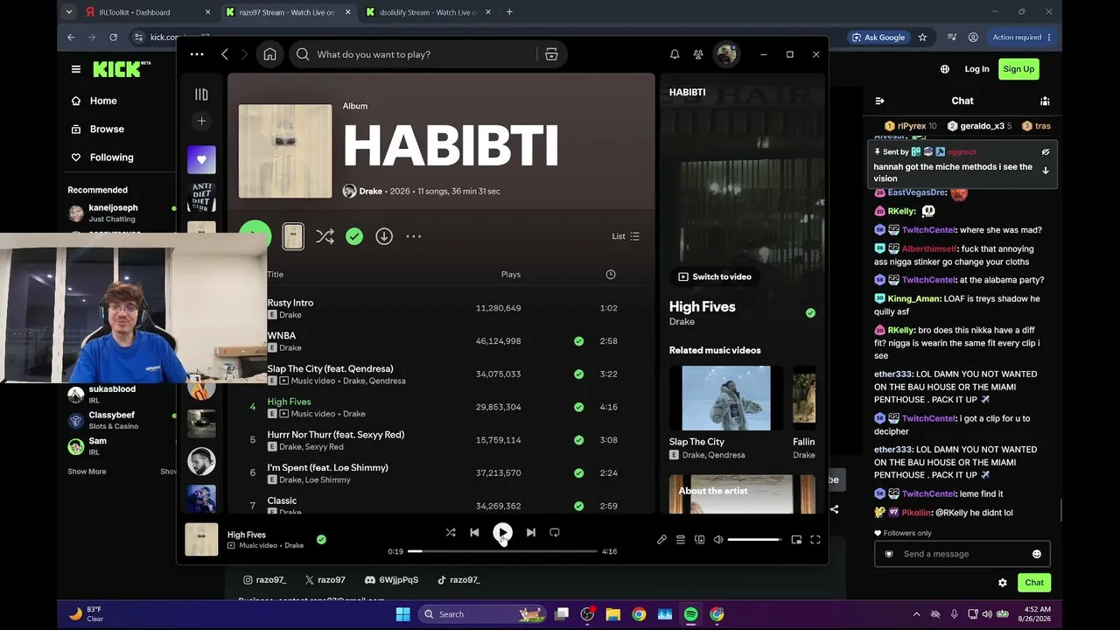Open the lyrics microphone icon

point(661,540)
